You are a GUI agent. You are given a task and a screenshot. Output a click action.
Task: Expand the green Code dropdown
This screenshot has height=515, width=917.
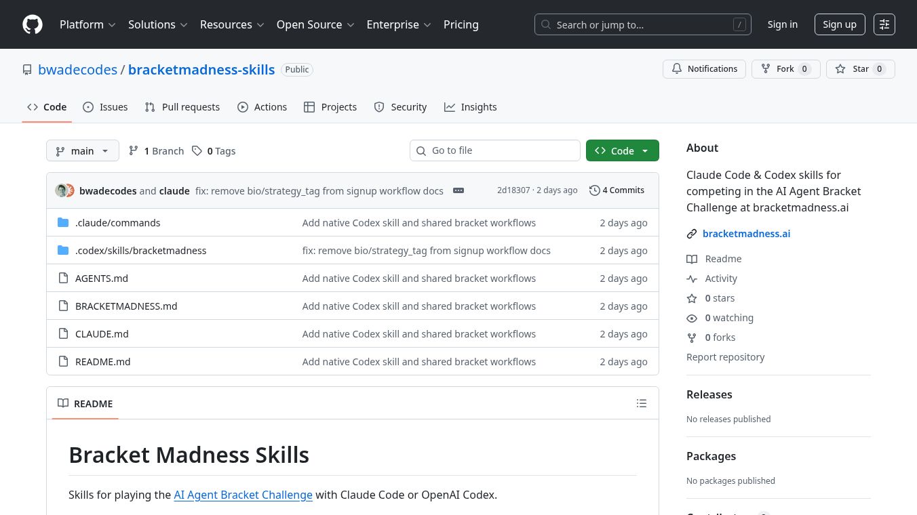622,151
